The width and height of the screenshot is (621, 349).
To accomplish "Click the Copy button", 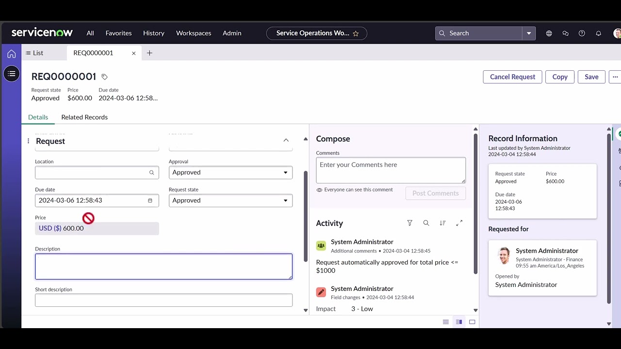I will click(560, 77).
